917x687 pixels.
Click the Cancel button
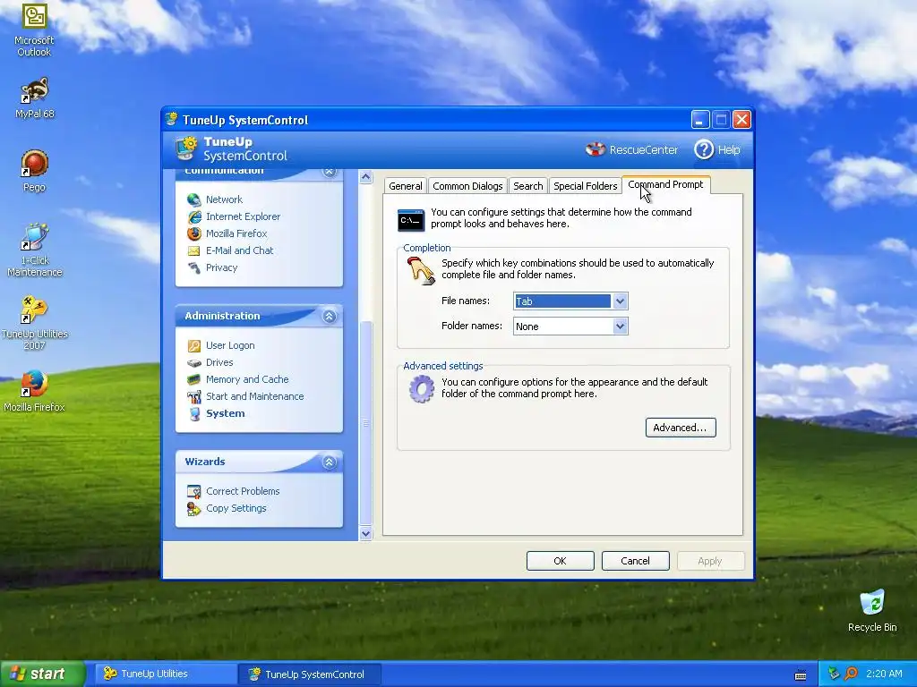coord(635,561)
